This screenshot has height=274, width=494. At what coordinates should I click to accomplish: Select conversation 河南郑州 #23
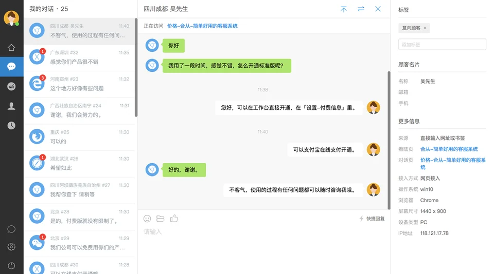tap(80, 84)
